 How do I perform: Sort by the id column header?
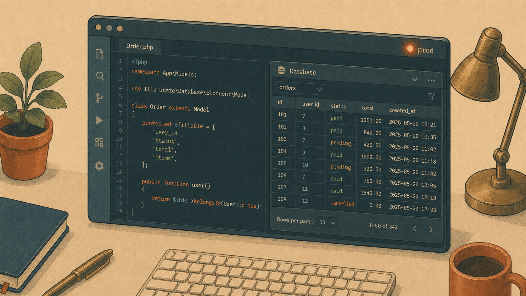click(x=280, y=102)
